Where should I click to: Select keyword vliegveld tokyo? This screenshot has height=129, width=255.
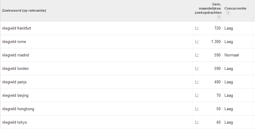[x=14, y=122]
